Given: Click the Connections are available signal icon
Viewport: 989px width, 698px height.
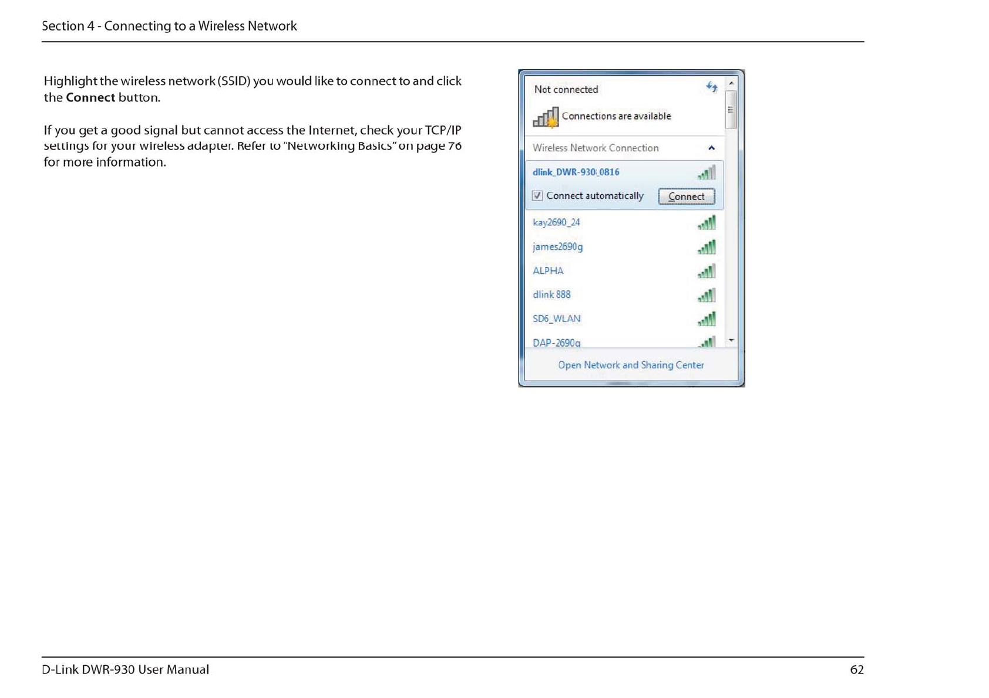Looking at the screenshot, I should point(546,117).
